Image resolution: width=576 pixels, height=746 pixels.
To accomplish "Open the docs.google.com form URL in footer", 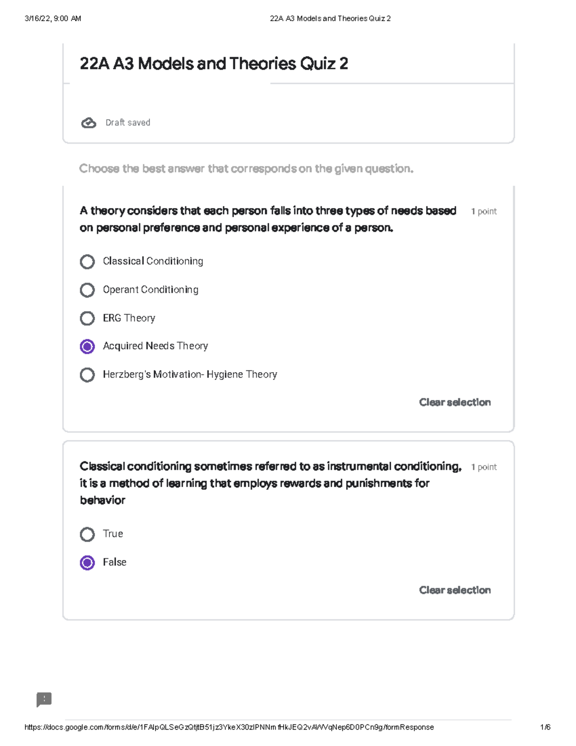I will pyautogui.click(x=229, y=727).
